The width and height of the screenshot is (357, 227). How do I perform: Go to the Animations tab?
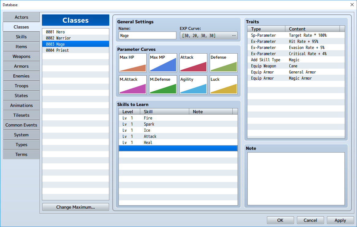click(21, 105)
